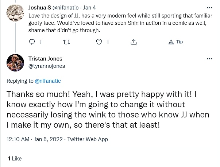
Task: Open Tristan Jones's profile avatar
Action: tap(15, 63)
